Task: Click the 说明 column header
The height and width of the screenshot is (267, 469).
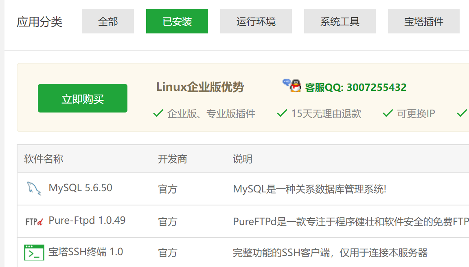Action: [243, 159]
